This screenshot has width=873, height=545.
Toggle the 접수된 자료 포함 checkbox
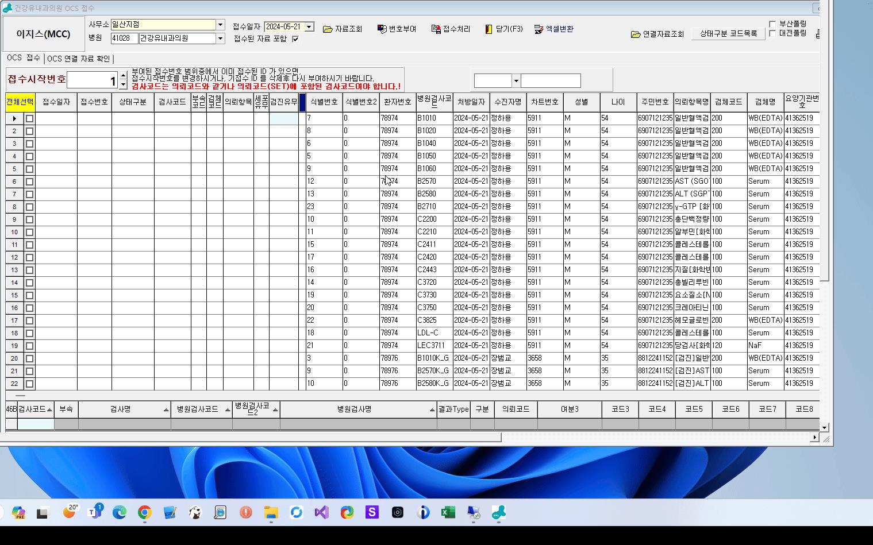click(x=295, y=39)
